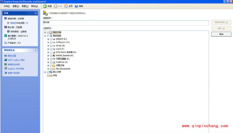Click the DVD-RAM drive disc icon

click(54, 52)
